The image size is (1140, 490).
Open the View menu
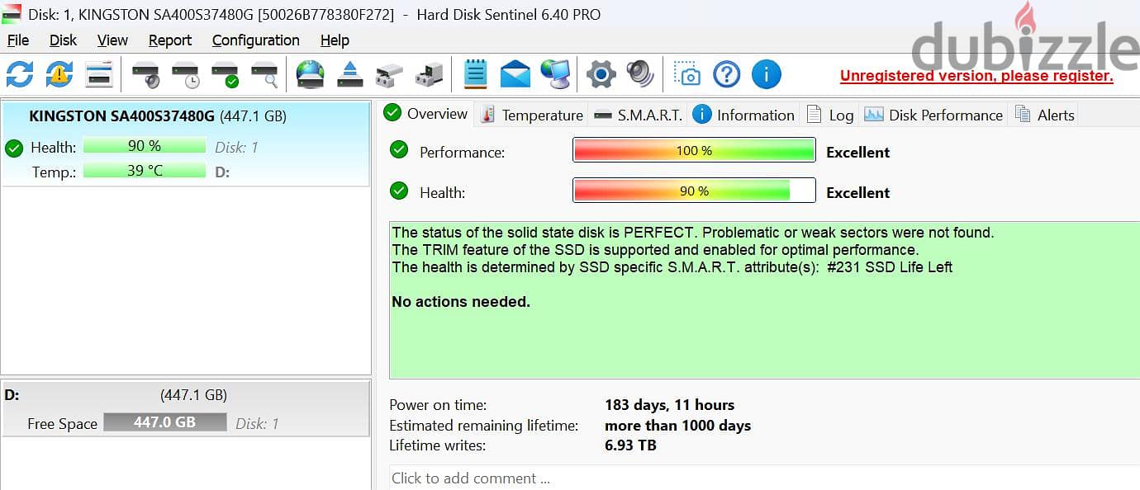pyautogui.click(x=112, y=40)
